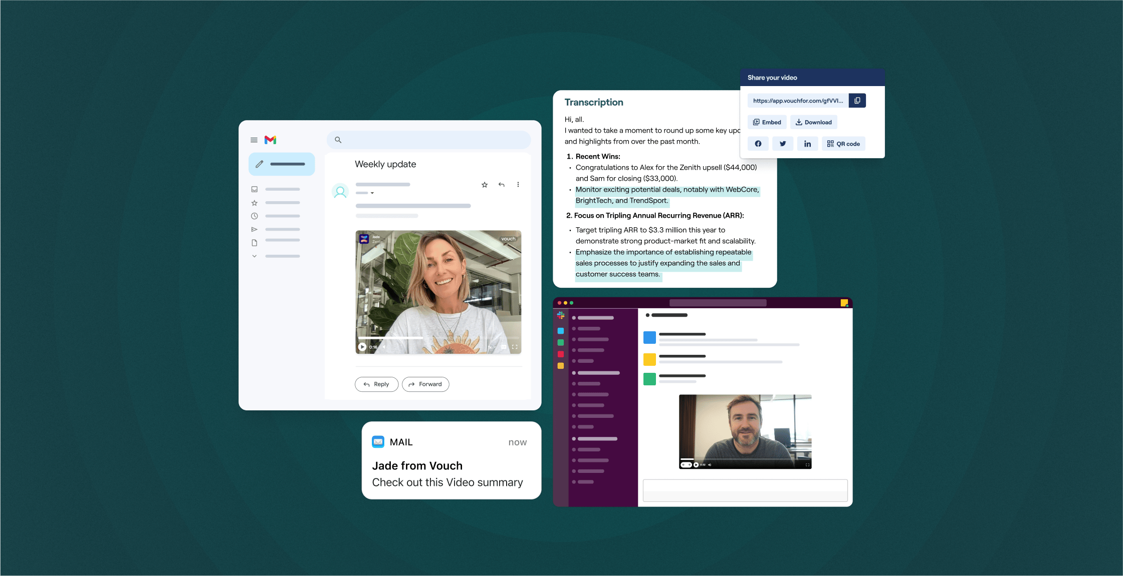Image resolution: width=1123 pixels, height=576 pixels.
Task: Click the Slack message input box
Action: 745,490
